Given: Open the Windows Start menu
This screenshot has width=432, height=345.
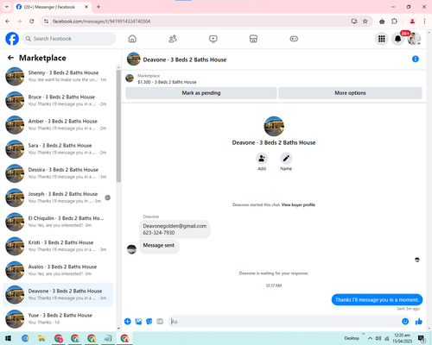Looking at the screenshot, I should pos(8,338).
